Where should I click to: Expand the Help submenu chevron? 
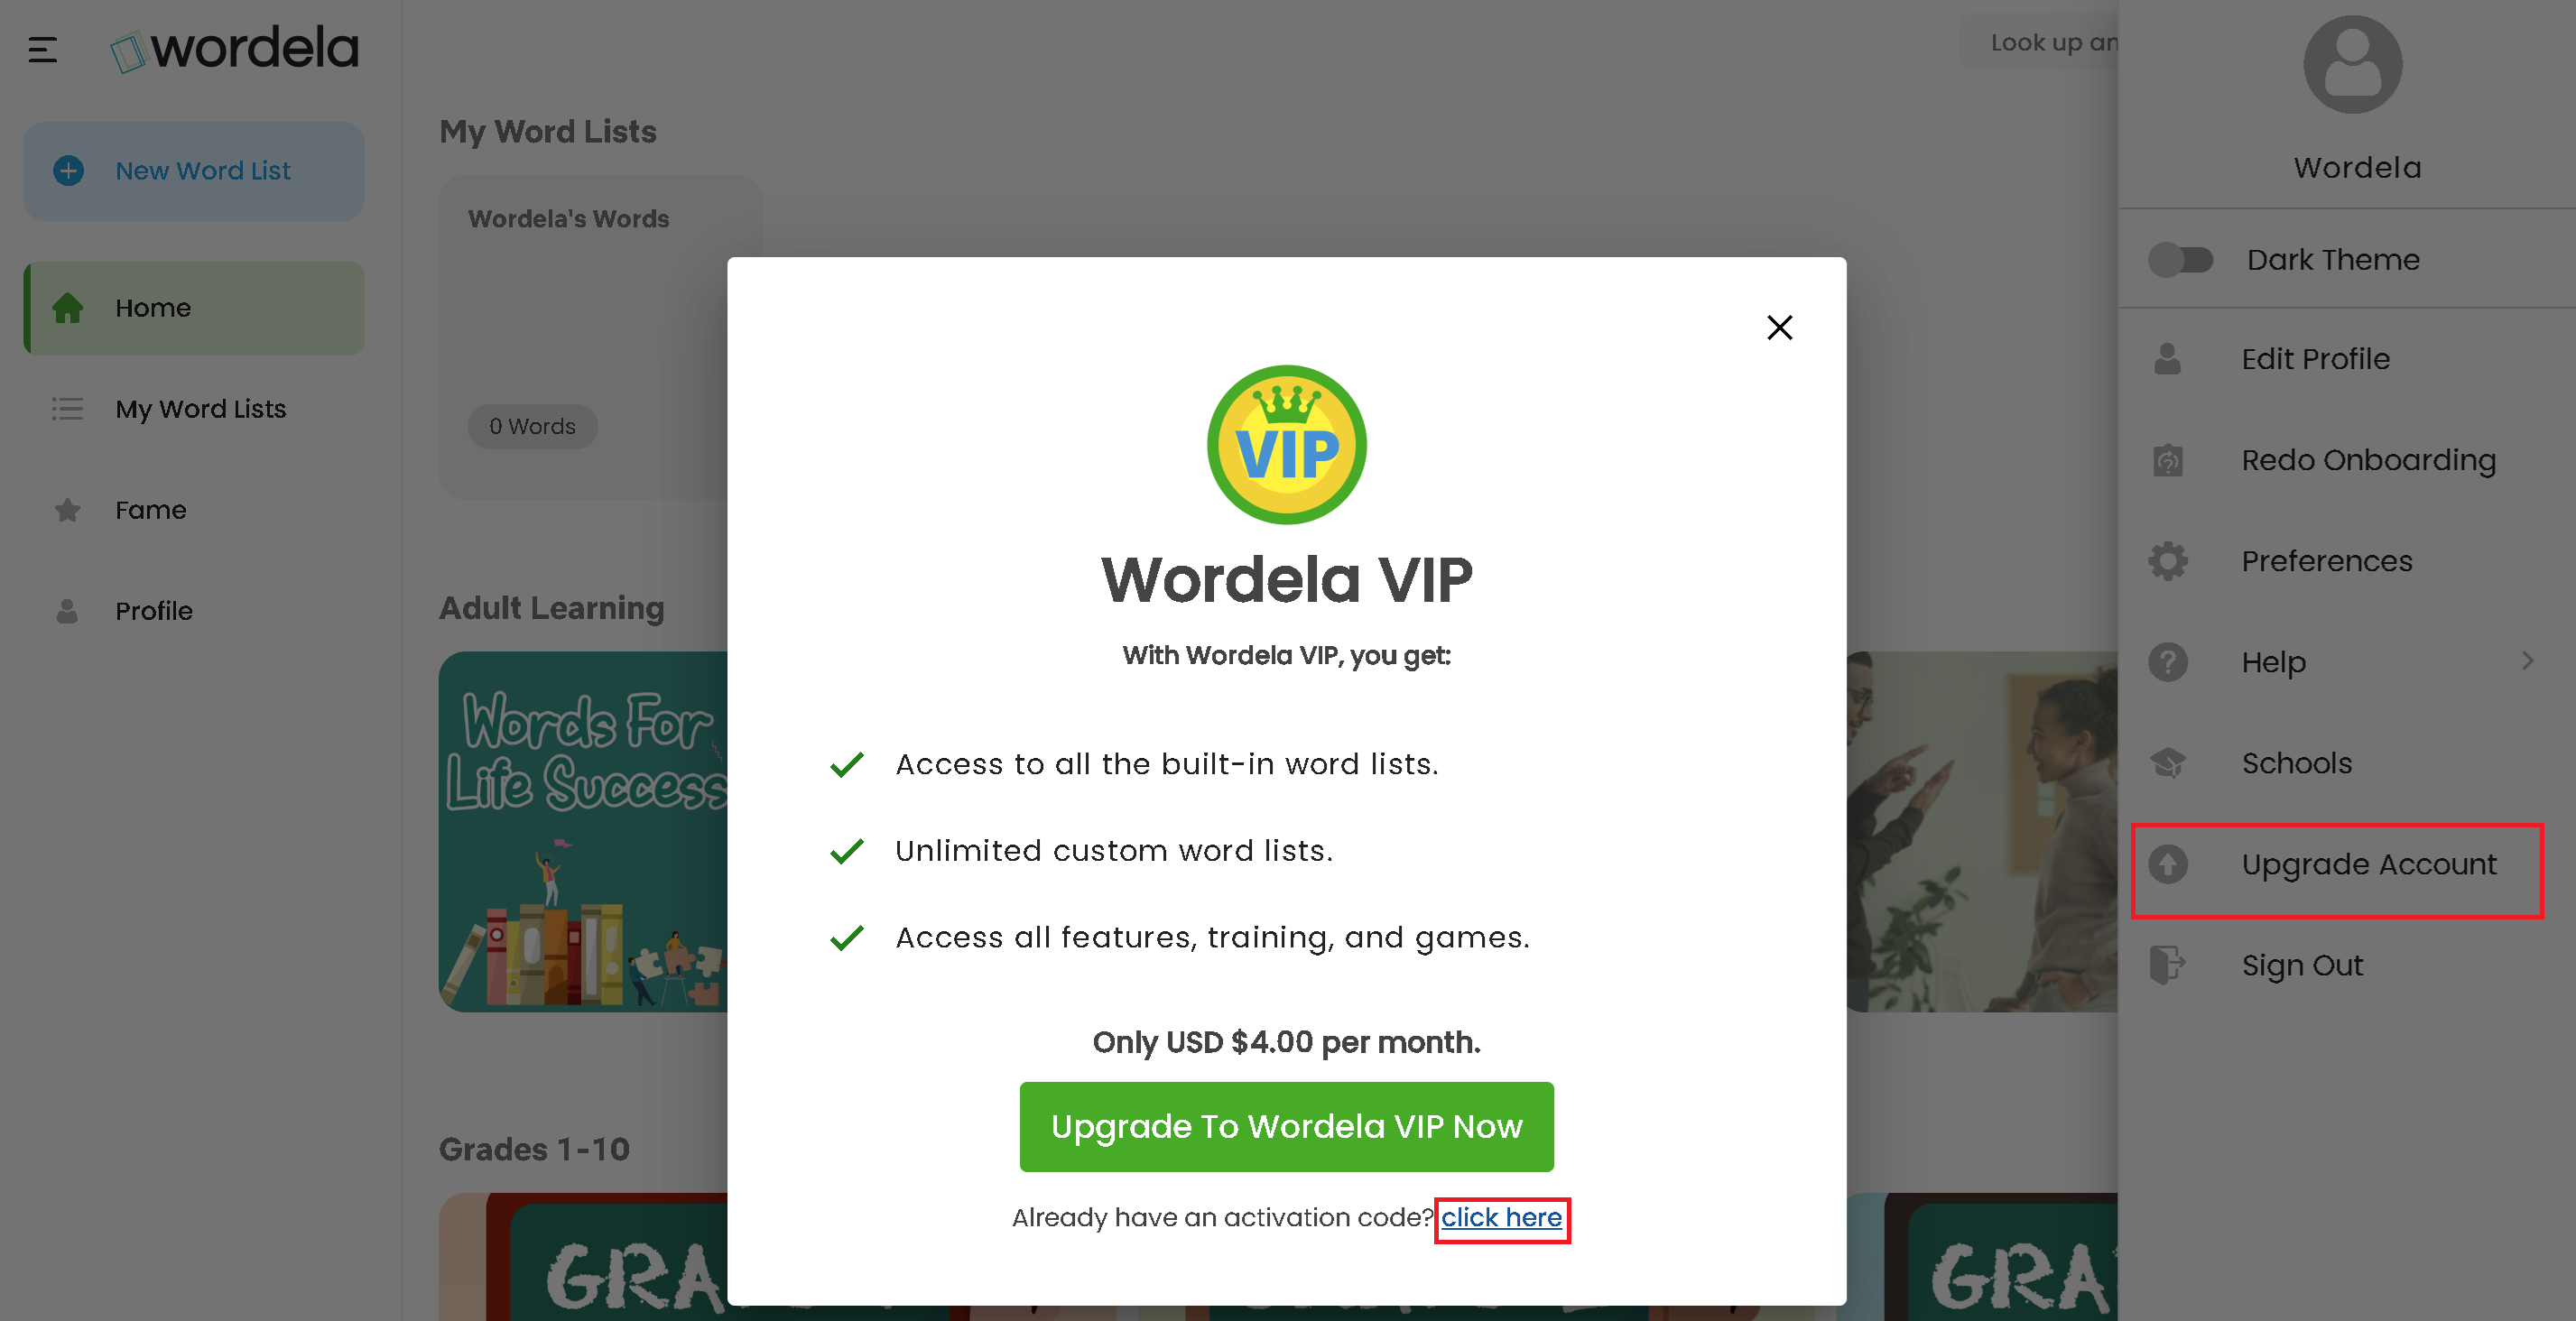2527,661
